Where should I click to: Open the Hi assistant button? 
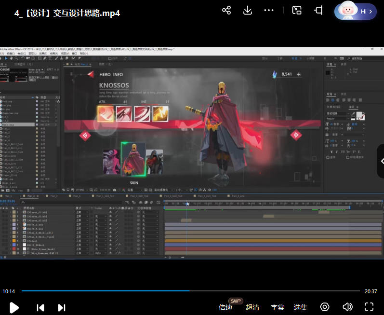(x=356, y=12)
